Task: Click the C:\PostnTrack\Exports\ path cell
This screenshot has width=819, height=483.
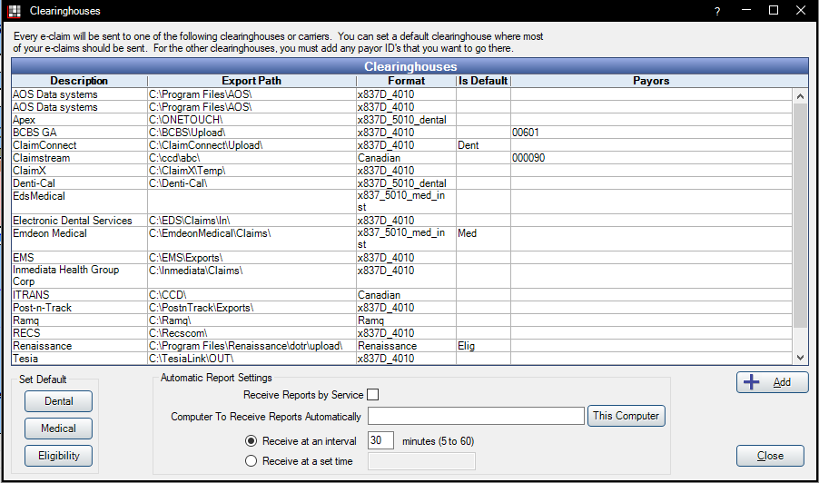Action: point(252,308)
